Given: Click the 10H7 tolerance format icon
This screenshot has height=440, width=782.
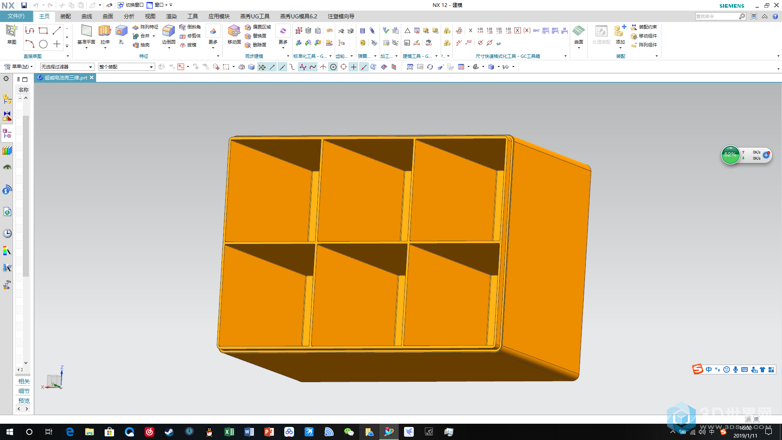Looking at the screenshot, I should [x=536, y=31].
